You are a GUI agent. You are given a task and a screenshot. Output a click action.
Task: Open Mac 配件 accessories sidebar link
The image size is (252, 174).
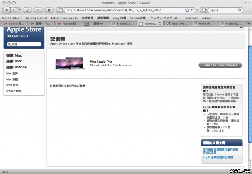12,73
